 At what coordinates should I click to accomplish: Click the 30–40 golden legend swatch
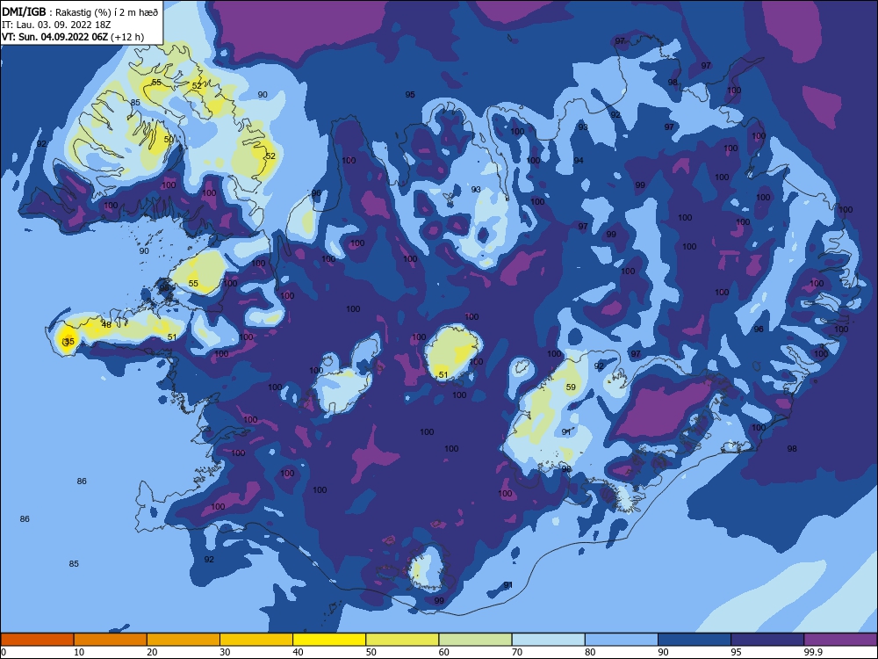[256, 640]
